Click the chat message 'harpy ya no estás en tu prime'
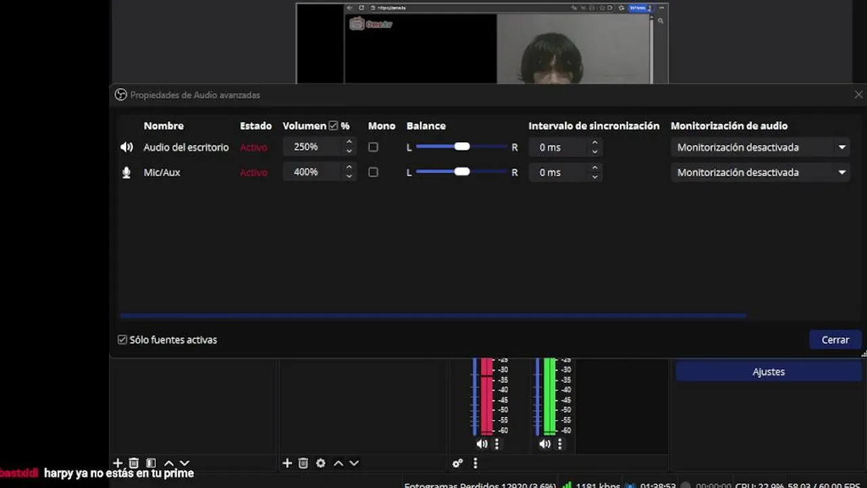This screenshot has width=867, height=488. [119, 473]
